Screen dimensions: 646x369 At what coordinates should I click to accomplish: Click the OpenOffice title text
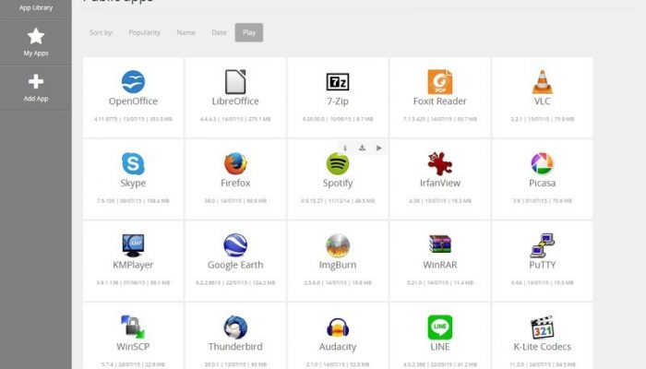[x=133, y=101]
